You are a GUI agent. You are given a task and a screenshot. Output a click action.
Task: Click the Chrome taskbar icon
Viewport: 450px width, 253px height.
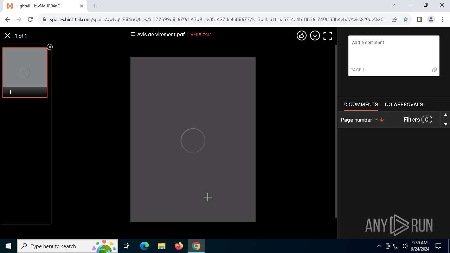point(196,246)
